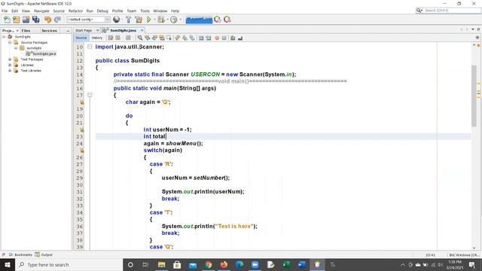Click the second circular profiler icon
The image size is (482, 271).
point(227,20)
